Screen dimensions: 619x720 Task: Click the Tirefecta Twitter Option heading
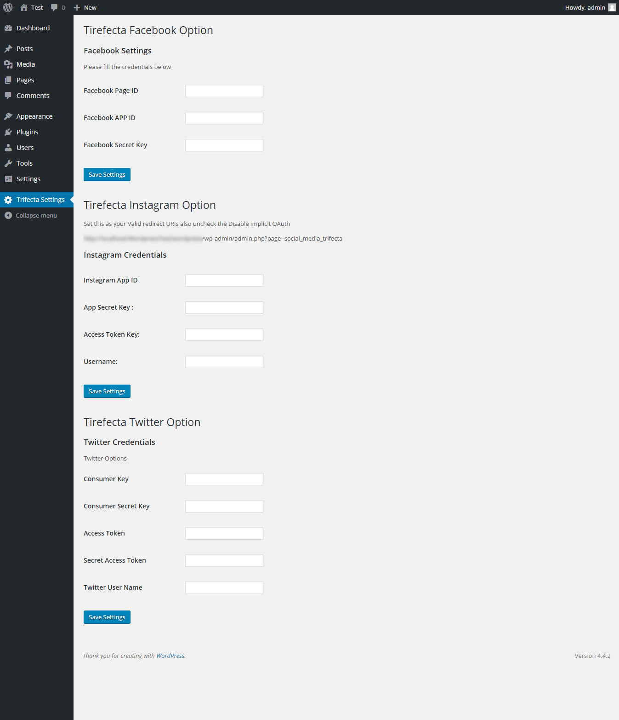tap(142, 422)
